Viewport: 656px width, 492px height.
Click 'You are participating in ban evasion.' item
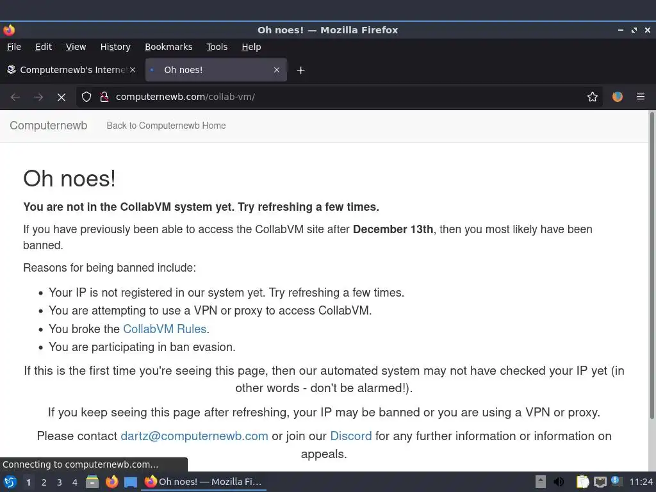click(142, 347)
